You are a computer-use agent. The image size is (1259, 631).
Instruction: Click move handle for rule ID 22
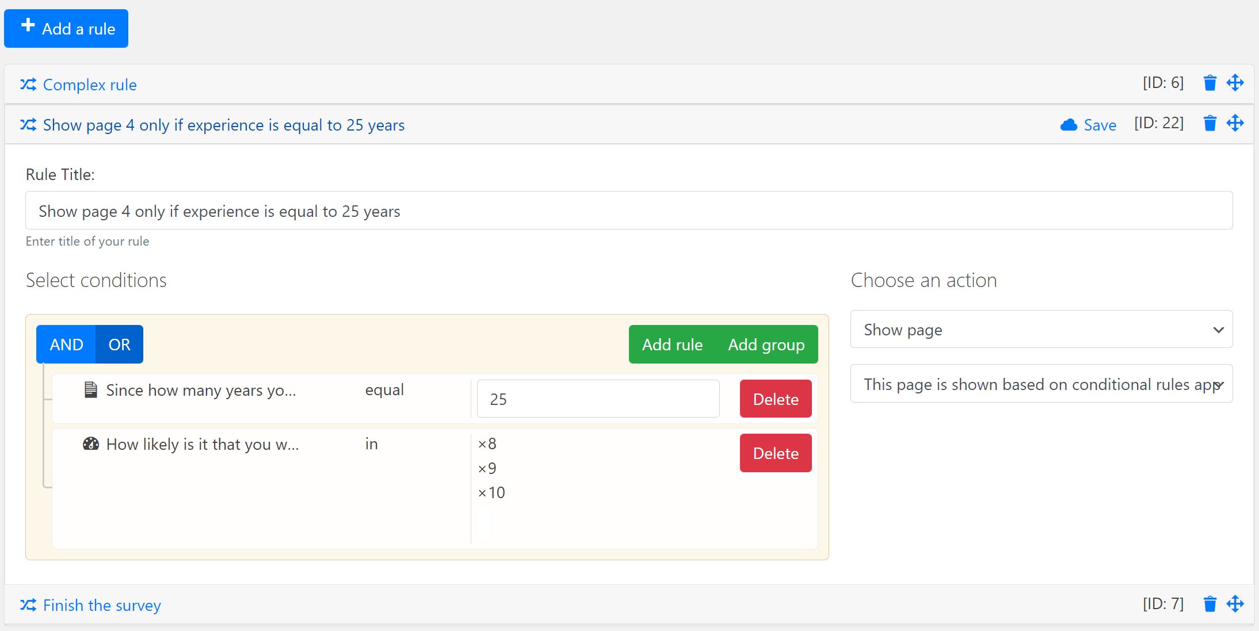coord(1235,124)
